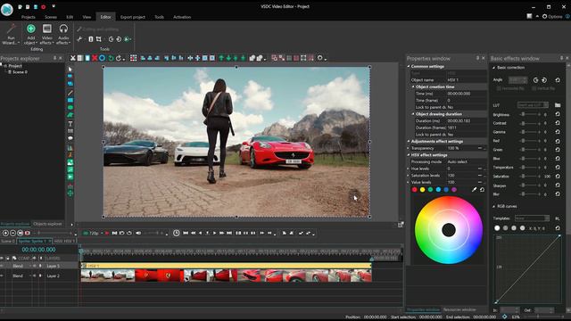
Task: Select the Text tool in left toolbar
Action: [x=70, y=124]
